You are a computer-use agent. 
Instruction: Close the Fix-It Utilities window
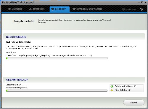coord(145,2)
